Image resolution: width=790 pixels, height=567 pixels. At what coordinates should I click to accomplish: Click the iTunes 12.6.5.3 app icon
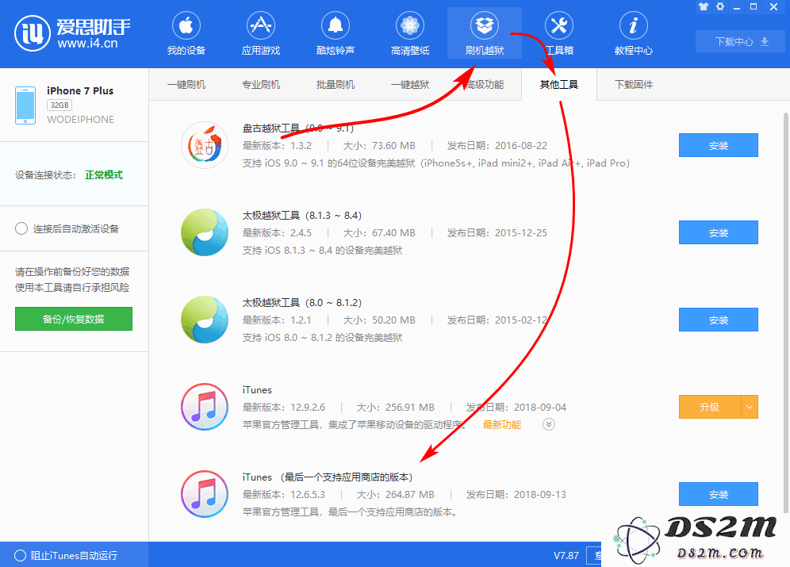click(205, 494)
